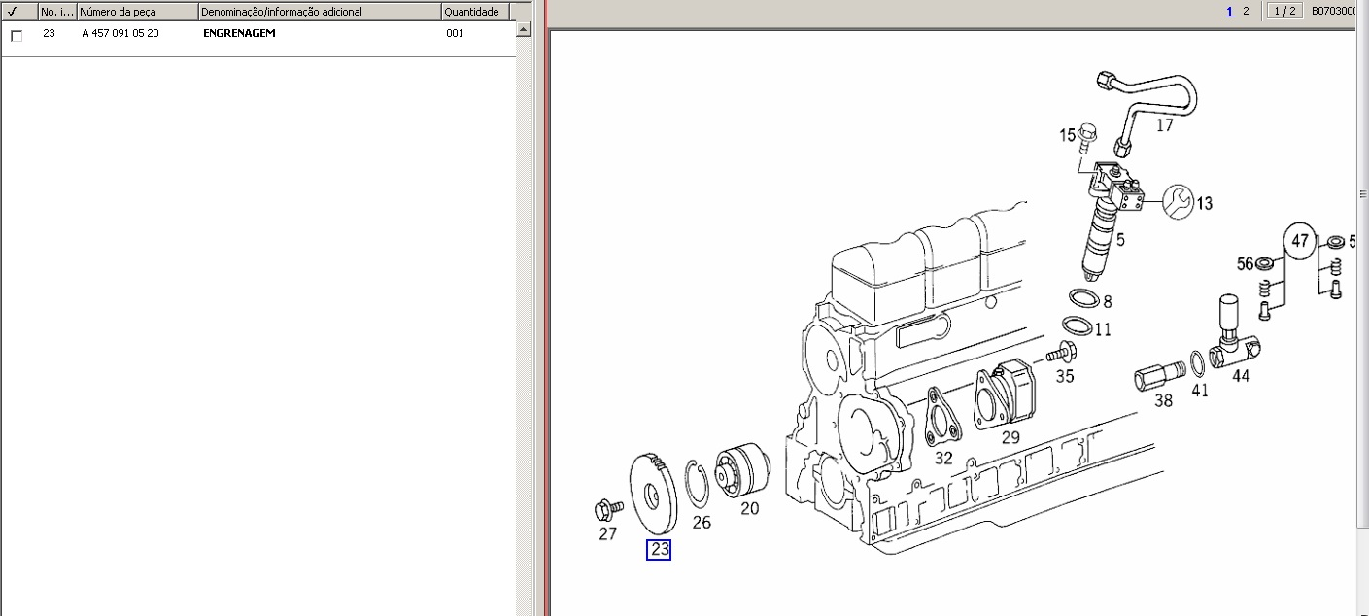The image size is (1369, 616).
Task: Tick the checkbox for part item 23
Action: 17,36
